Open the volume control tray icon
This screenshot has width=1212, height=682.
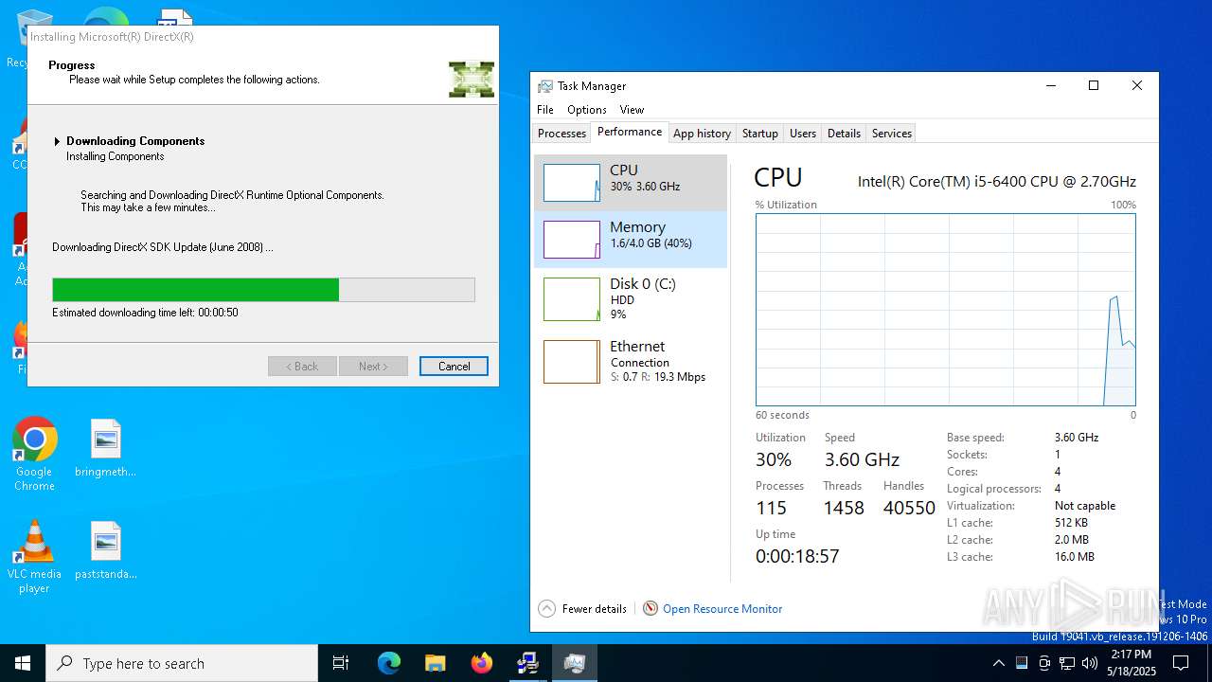tap(1090, 663)
